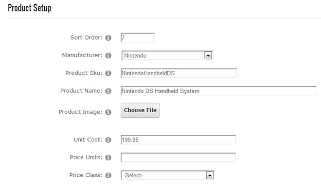The width and height of the screenshot is (321, 186).
Task: Click into the Product Sku text field
Action: (179, 73)
